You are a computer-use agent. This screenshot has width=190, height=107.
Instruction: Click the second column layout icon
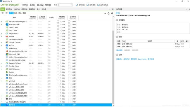click(6, 13)
